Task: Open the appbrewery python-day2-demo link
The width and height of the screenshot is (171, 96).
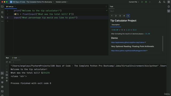Action: coord(128,42)
